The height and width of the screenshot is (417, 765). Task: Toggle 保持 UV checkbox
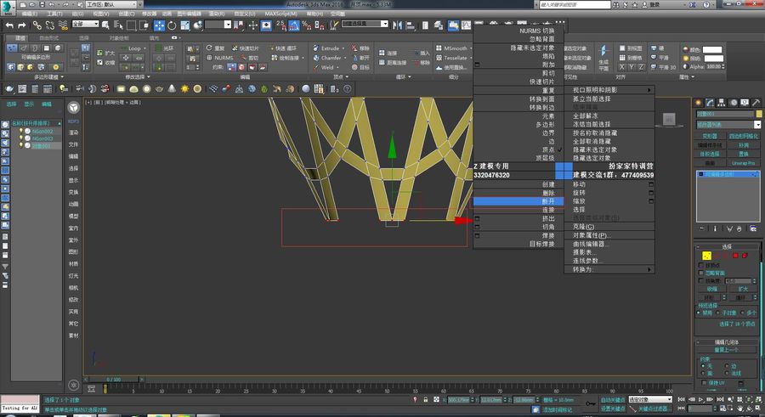tap(704, 383)
